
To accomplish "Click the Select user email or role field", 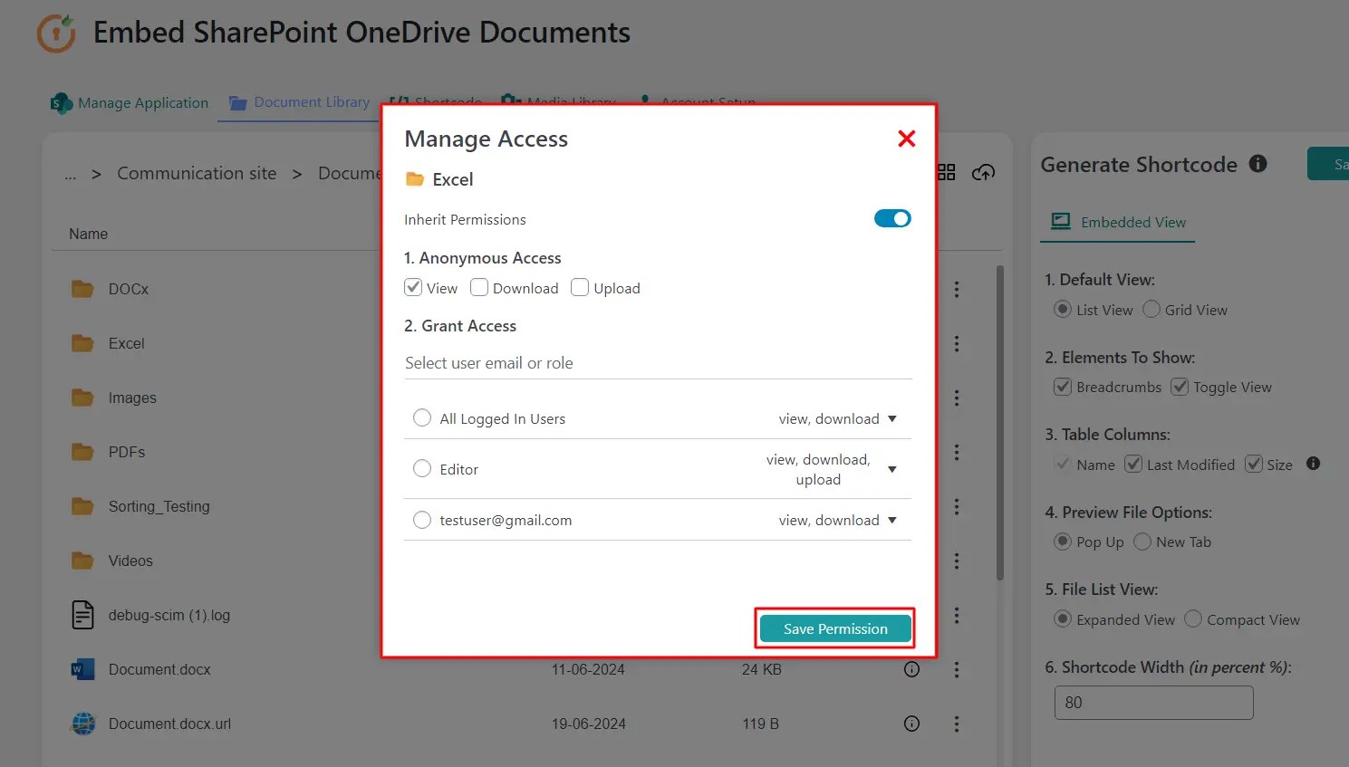I will point(658,363).
